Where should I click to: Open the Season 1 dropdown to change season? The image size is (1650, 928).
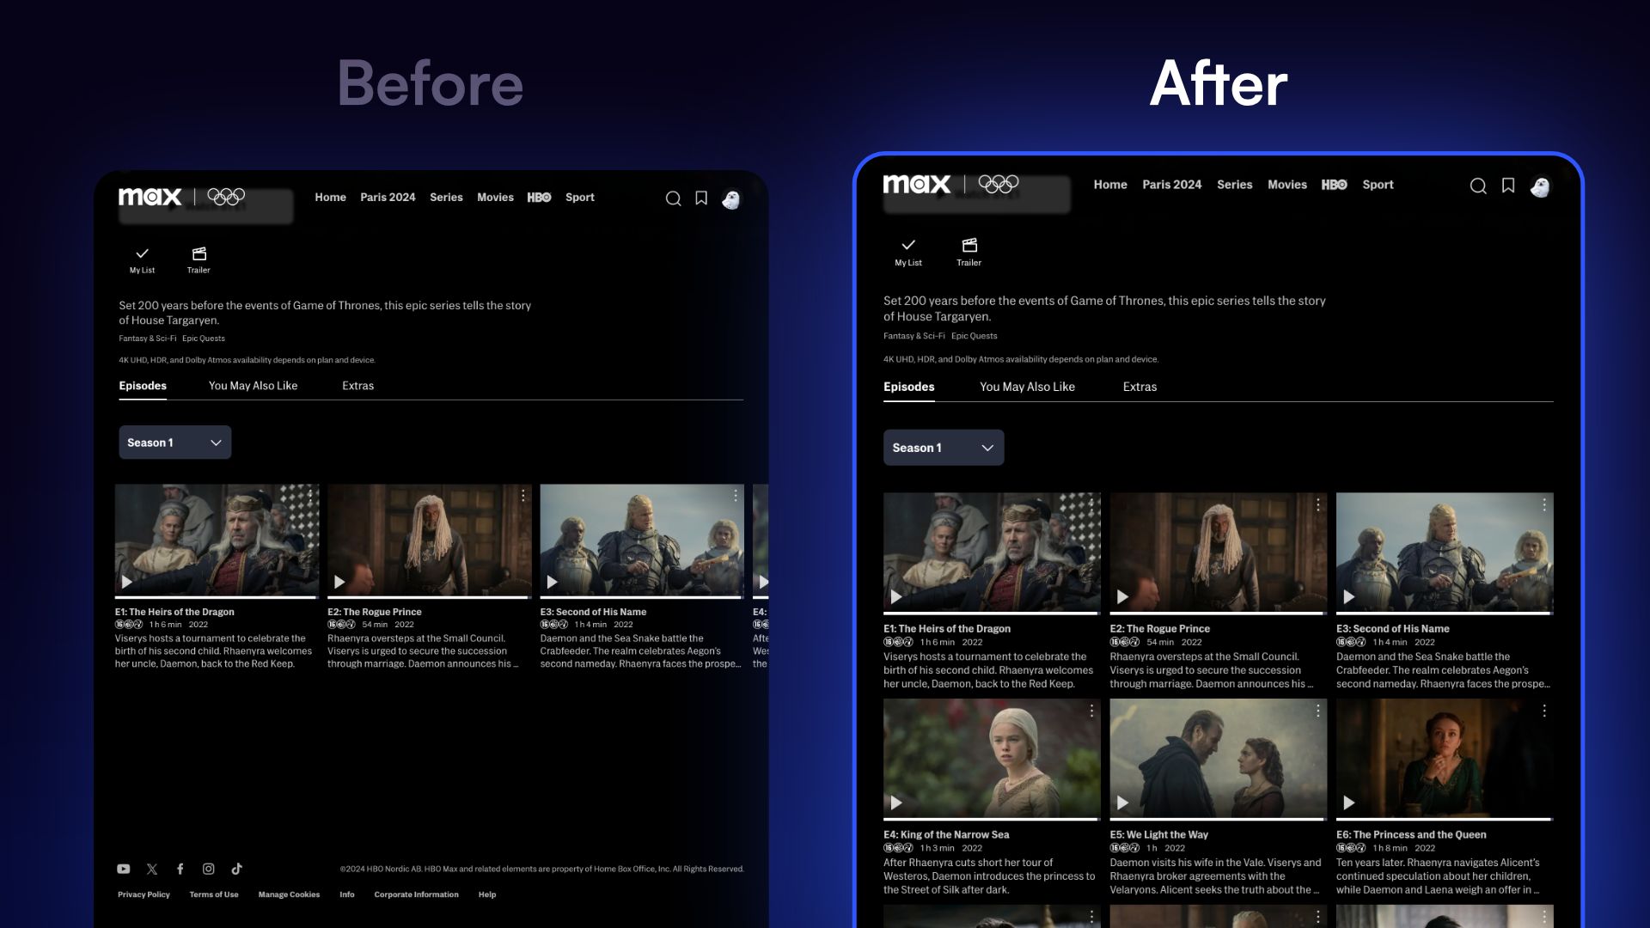pyautogui.click(x=943, y=447)
